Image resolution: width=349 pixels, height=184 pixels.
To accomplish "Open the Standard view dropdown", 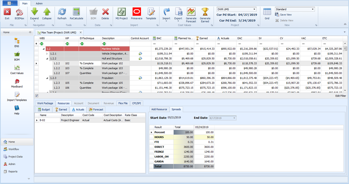I will pyautogui.click(x=312, y=9).
